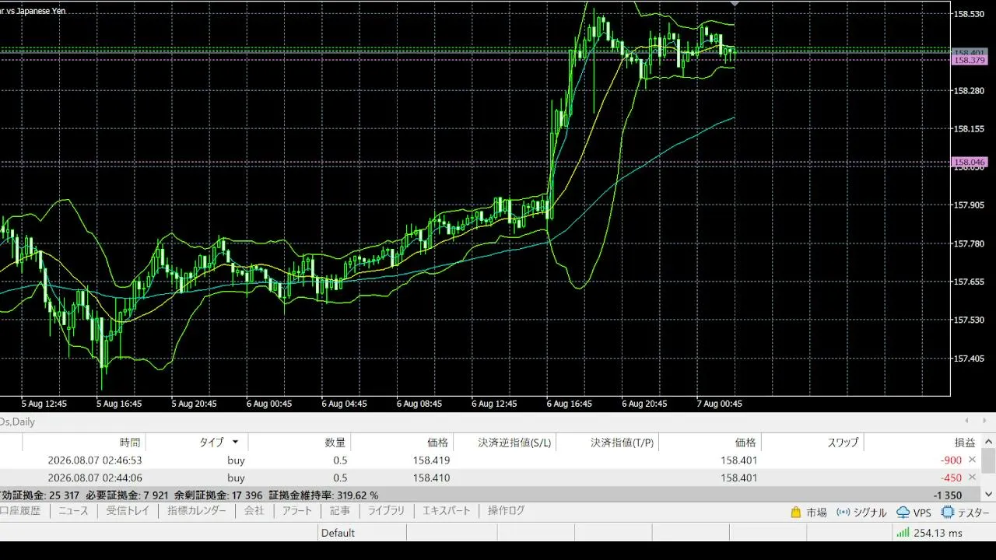This screenshot has height=560, width=996.
Task: Click the 158.410 open price cell
Action: tap(431, 478)
